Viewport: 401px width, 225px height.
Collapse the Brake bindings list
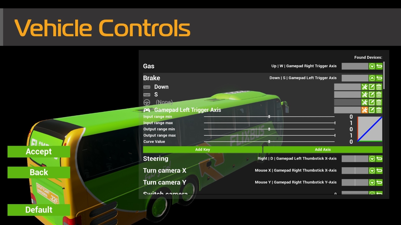tap(372, 78)
